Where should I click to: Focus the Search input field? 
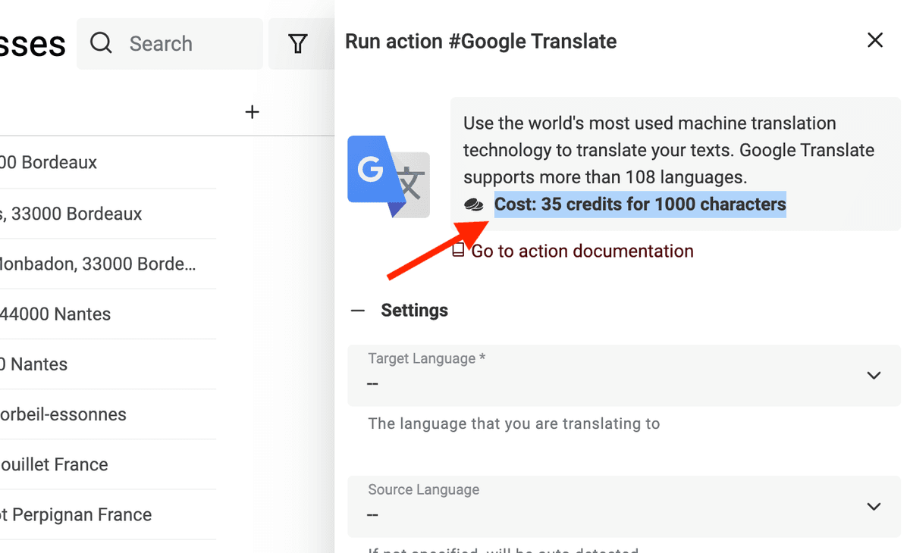coord(170,44)
